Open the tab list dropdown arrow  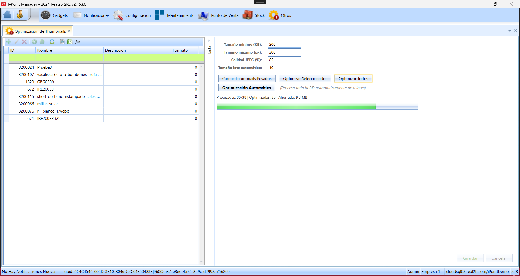click(x=509, y=31)
